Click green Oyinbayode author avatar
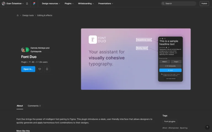This screenshot has width=212, height=132. [27, 50]
